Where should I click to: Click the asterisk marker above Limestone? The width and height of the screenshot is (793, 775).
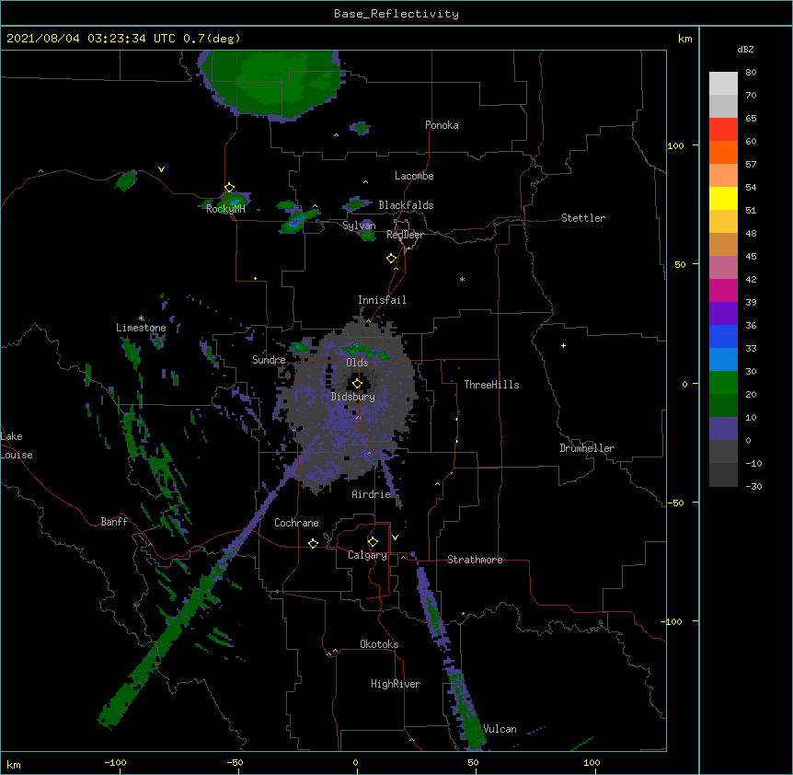[x=142, y=318]
